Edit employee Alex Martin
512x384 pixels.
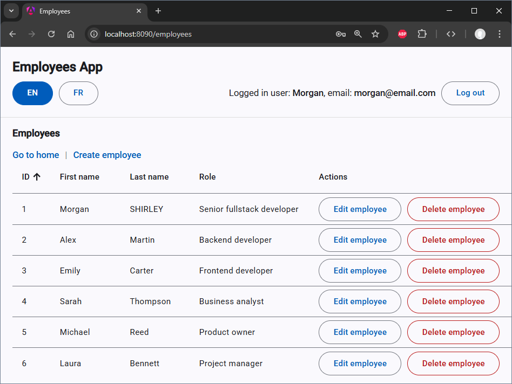pos(360,239)
